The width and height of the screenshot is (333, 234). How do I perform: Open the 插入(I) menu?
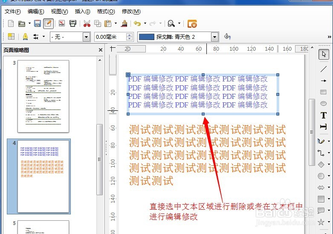tap(82, 12)
